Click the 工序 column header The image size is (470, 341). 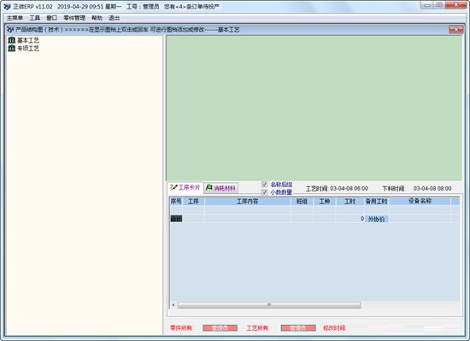193,202
